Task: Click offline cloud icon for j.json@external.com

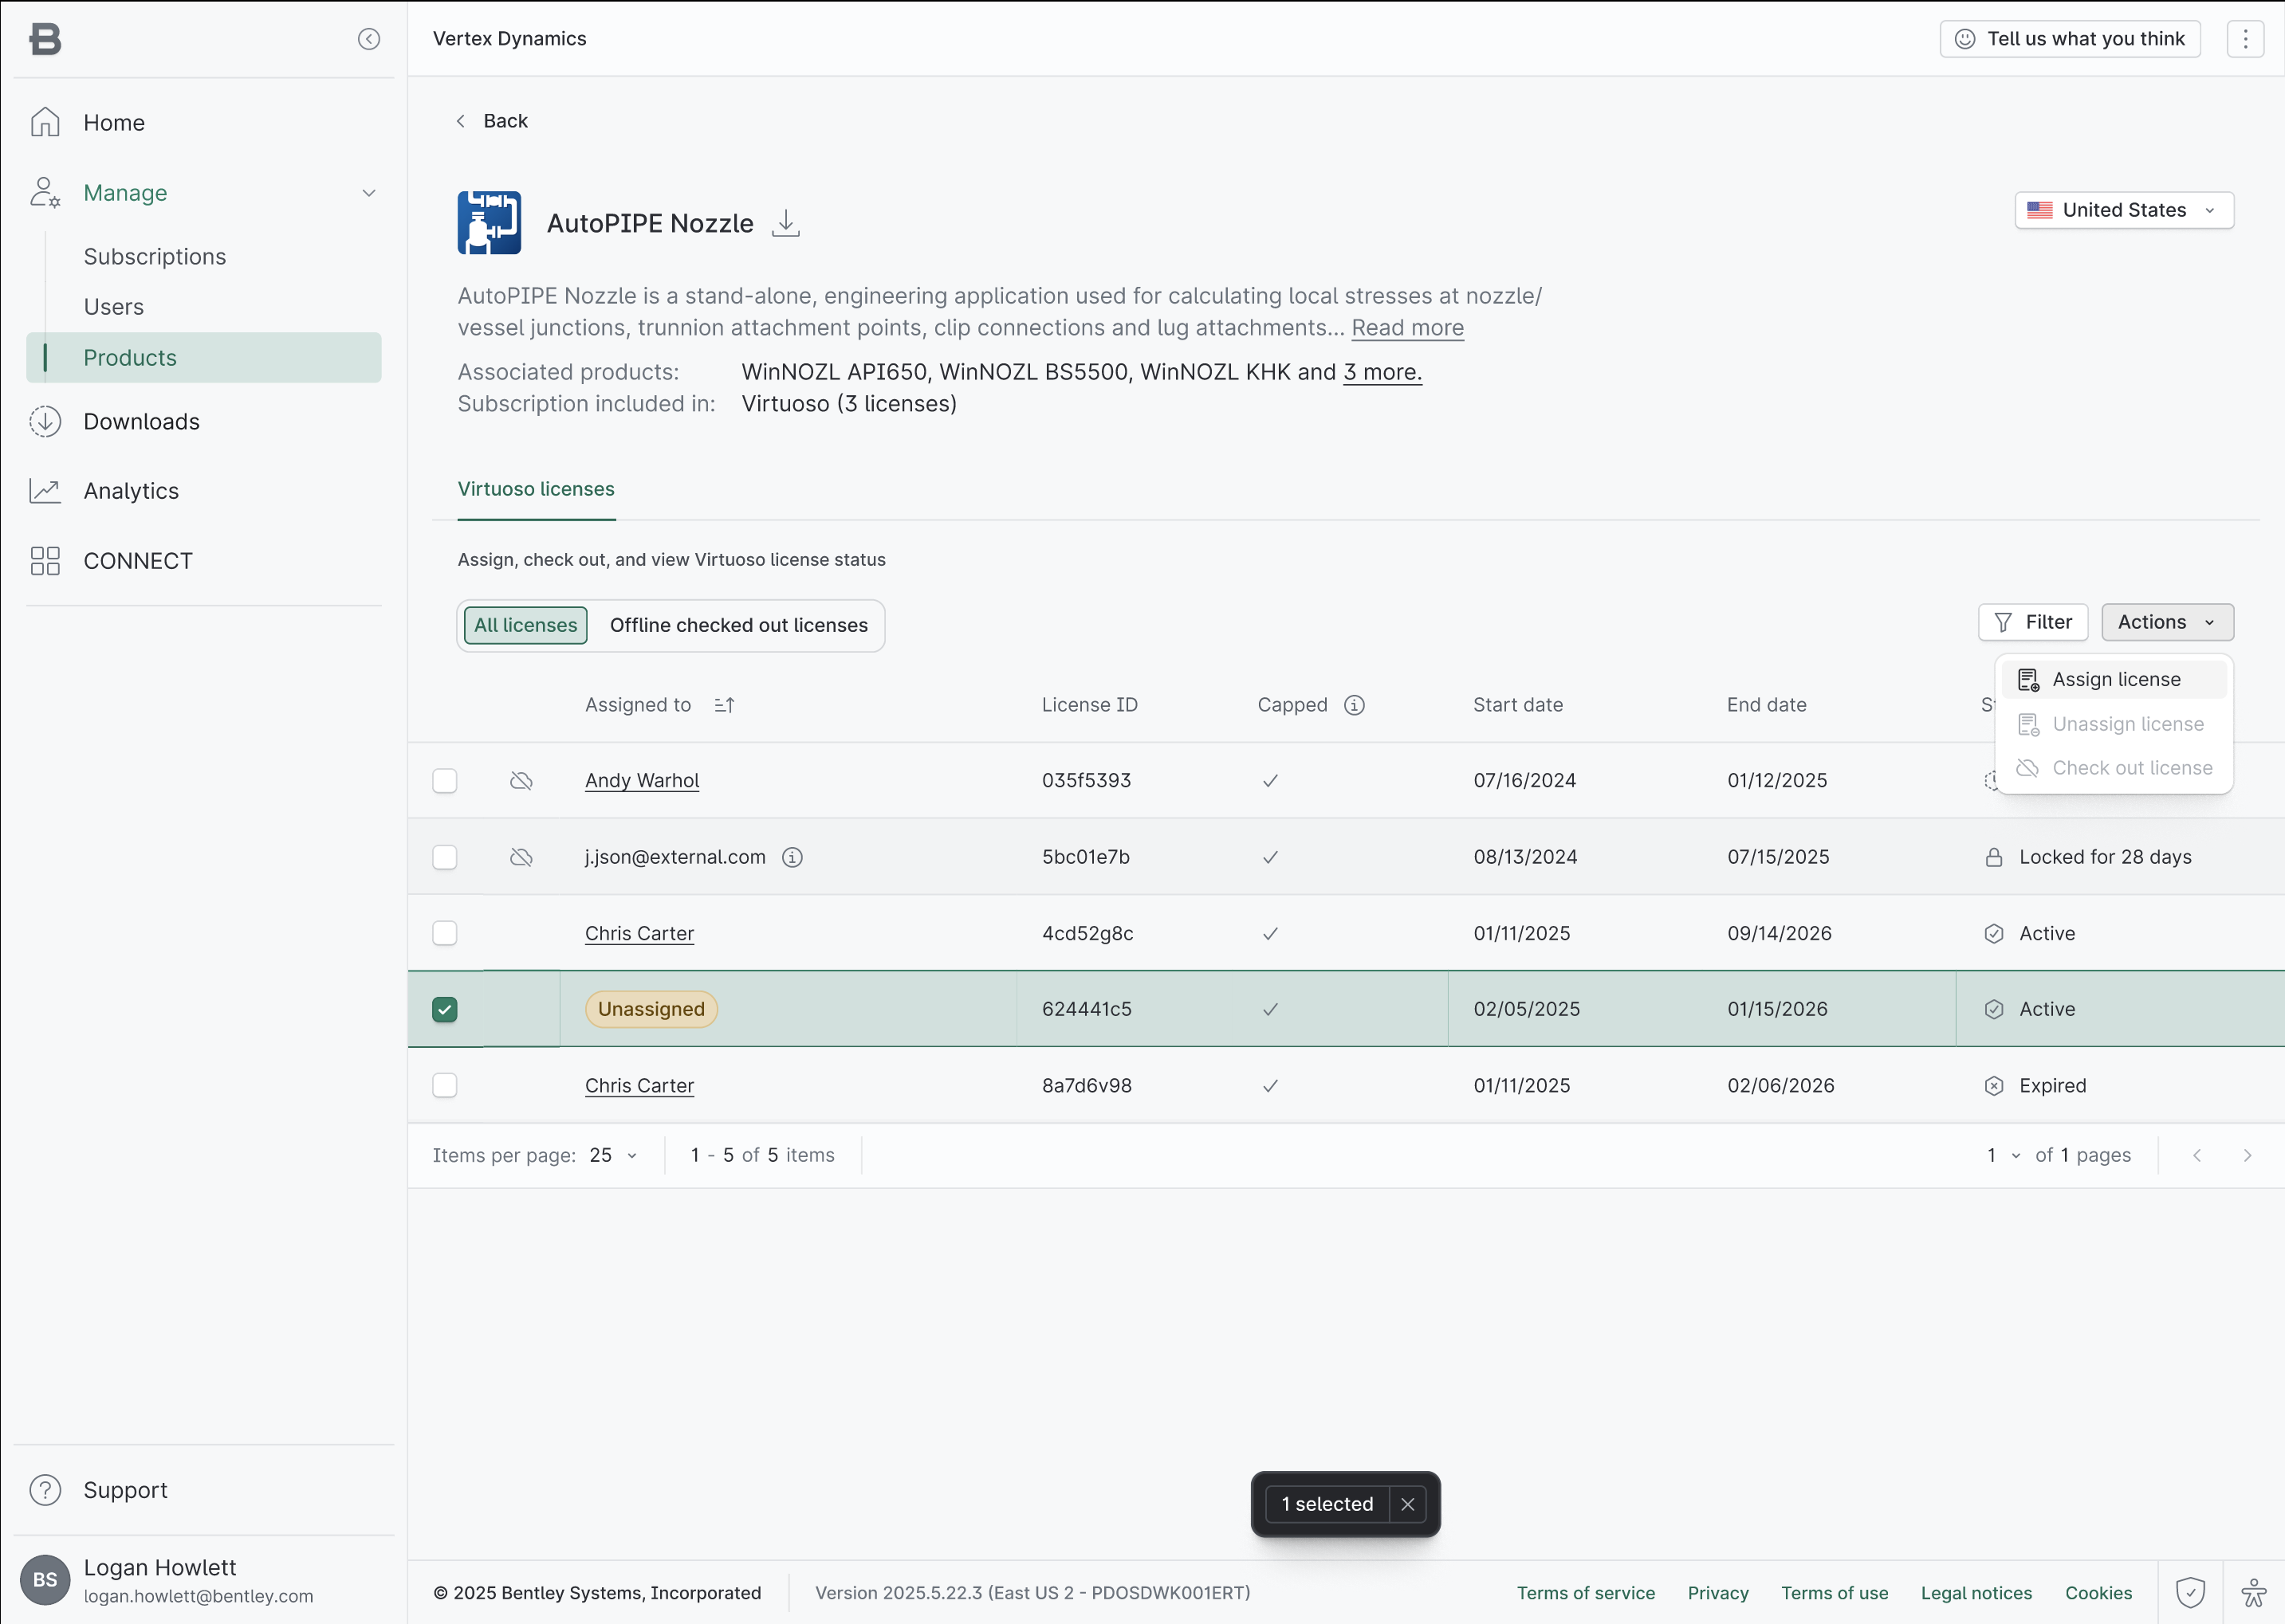Action: [x=521, y=857]
